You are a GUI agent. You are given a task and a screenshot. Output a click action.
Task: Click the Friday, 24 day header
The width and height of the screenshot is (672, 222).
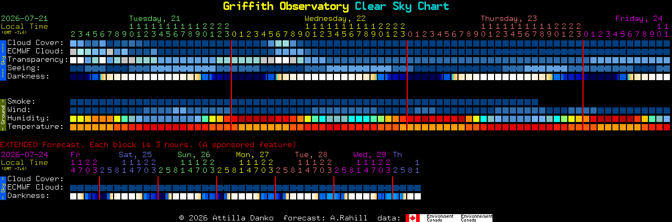tap(639, 18)
